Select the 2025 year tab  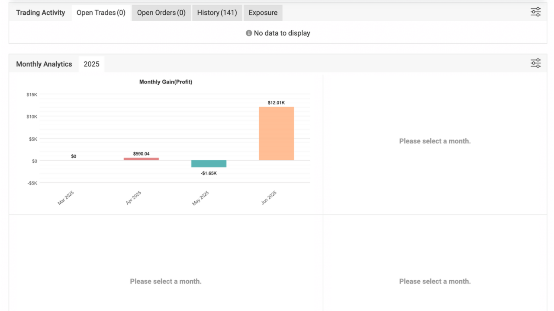[x=91, y=64]
